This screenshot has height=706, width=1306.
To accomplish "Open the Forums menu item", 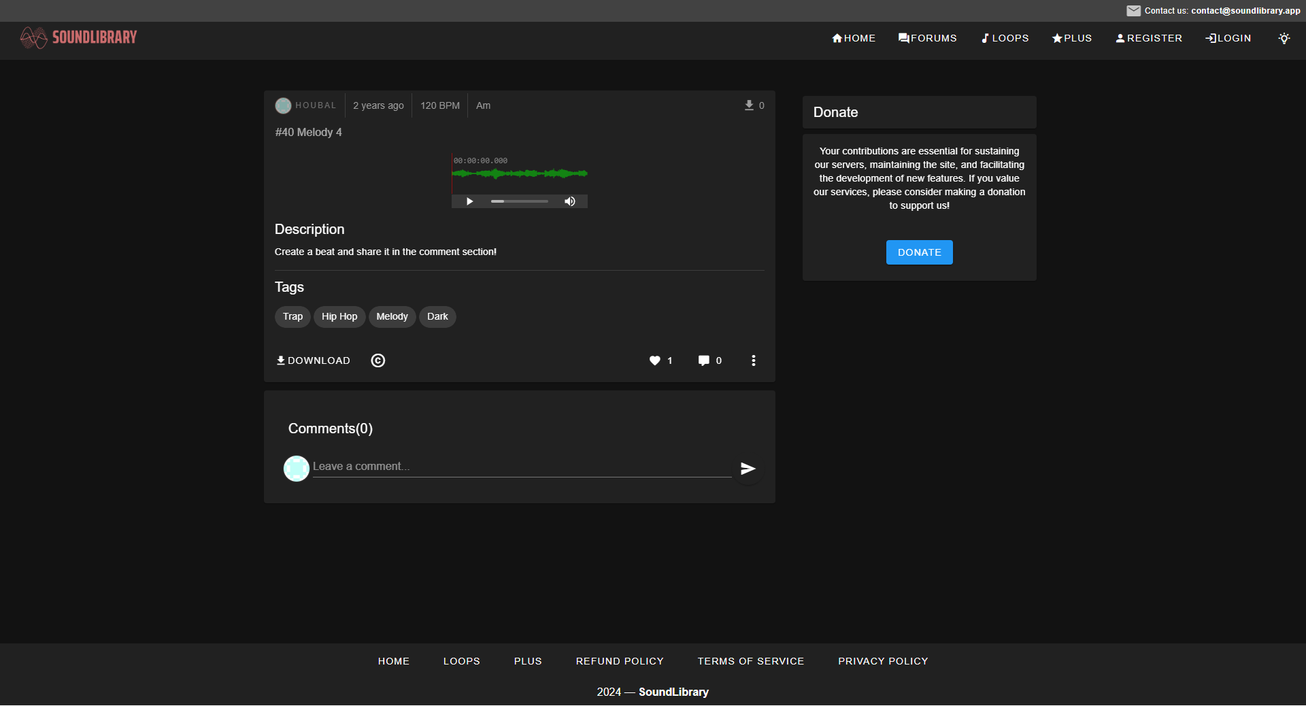I will click(927, 38).
